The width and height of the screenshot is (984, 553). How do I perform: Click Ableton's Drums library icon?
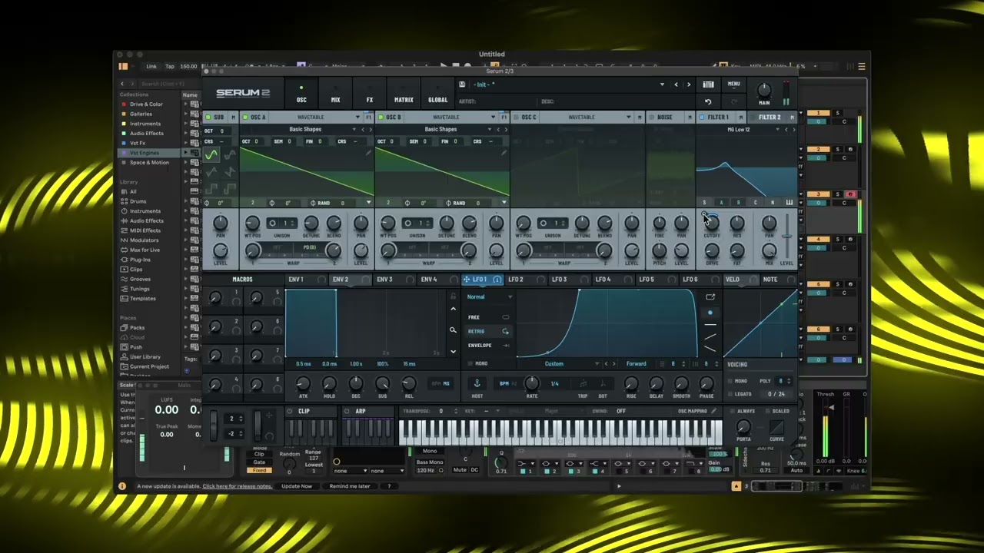[123, 201]
